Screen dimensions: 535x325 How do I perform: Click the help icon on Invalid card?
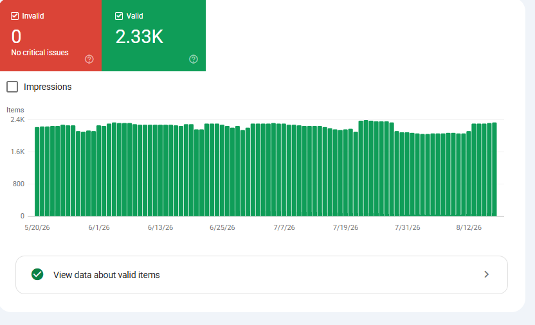click(89, 59)
